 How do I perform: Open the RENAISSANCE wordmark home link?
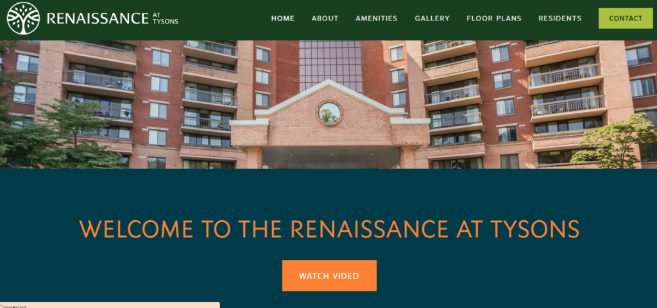(x=98, y=19)
